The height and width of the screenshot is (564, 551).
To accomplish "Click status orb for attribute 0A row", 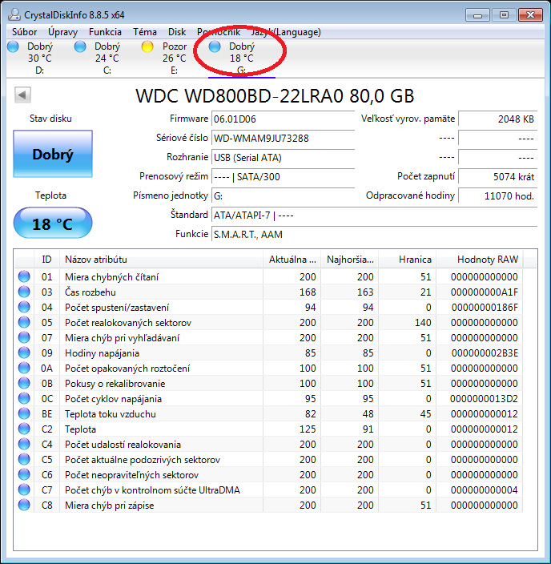I will (x=24, y=368).
